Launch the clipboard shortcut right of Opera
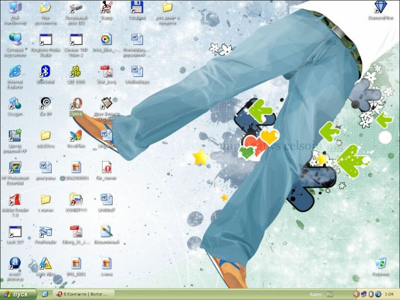 107,103
